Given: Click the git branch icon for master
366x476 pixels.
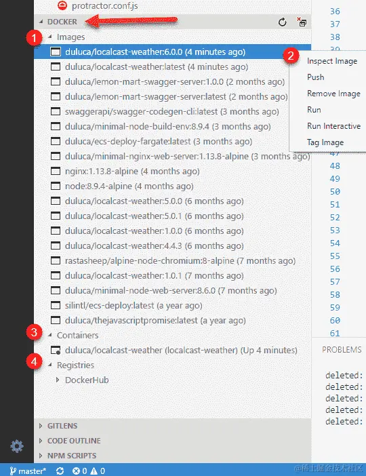Looking at the screenshot, I should click(x=13, y=471).
